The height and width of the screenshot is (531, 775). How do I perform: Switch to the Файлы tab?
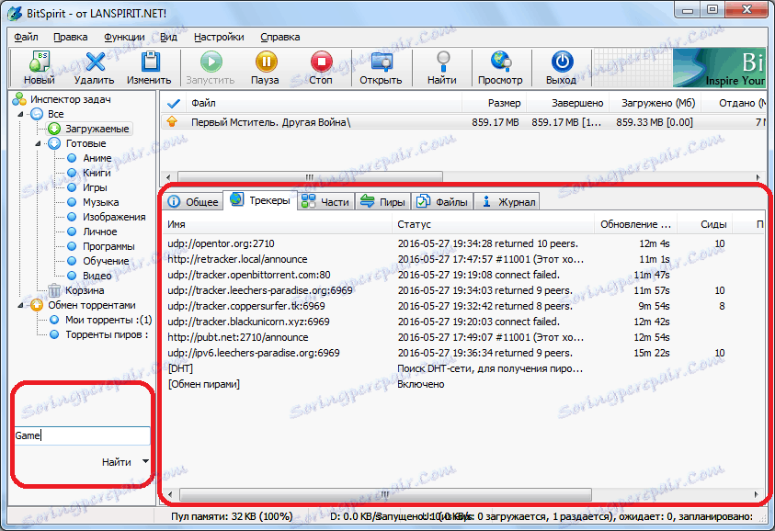pos(442,201)
